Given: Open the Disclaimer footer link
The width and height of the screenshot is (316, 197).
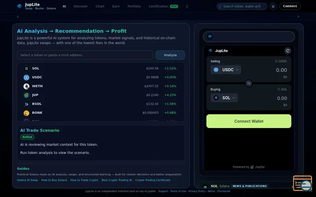Looking at the screenshot, I should 224,191.
